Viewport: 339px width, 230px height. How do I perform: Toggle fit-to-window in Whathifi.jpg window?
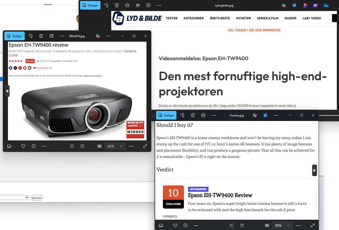99,146
